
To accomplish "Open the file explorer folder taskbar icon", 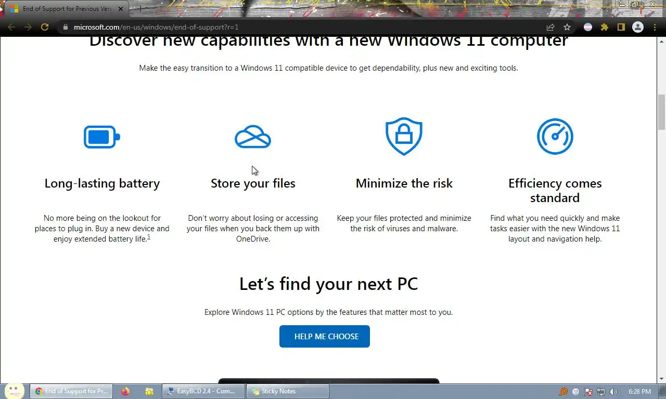I will coord(149,391).
